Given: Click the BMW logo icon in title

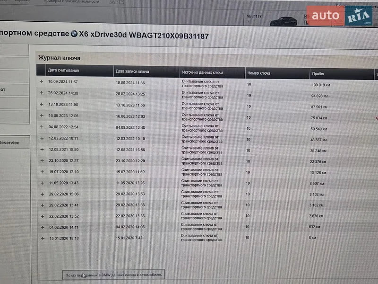Looking at the screenshot, I should [74, 34].
